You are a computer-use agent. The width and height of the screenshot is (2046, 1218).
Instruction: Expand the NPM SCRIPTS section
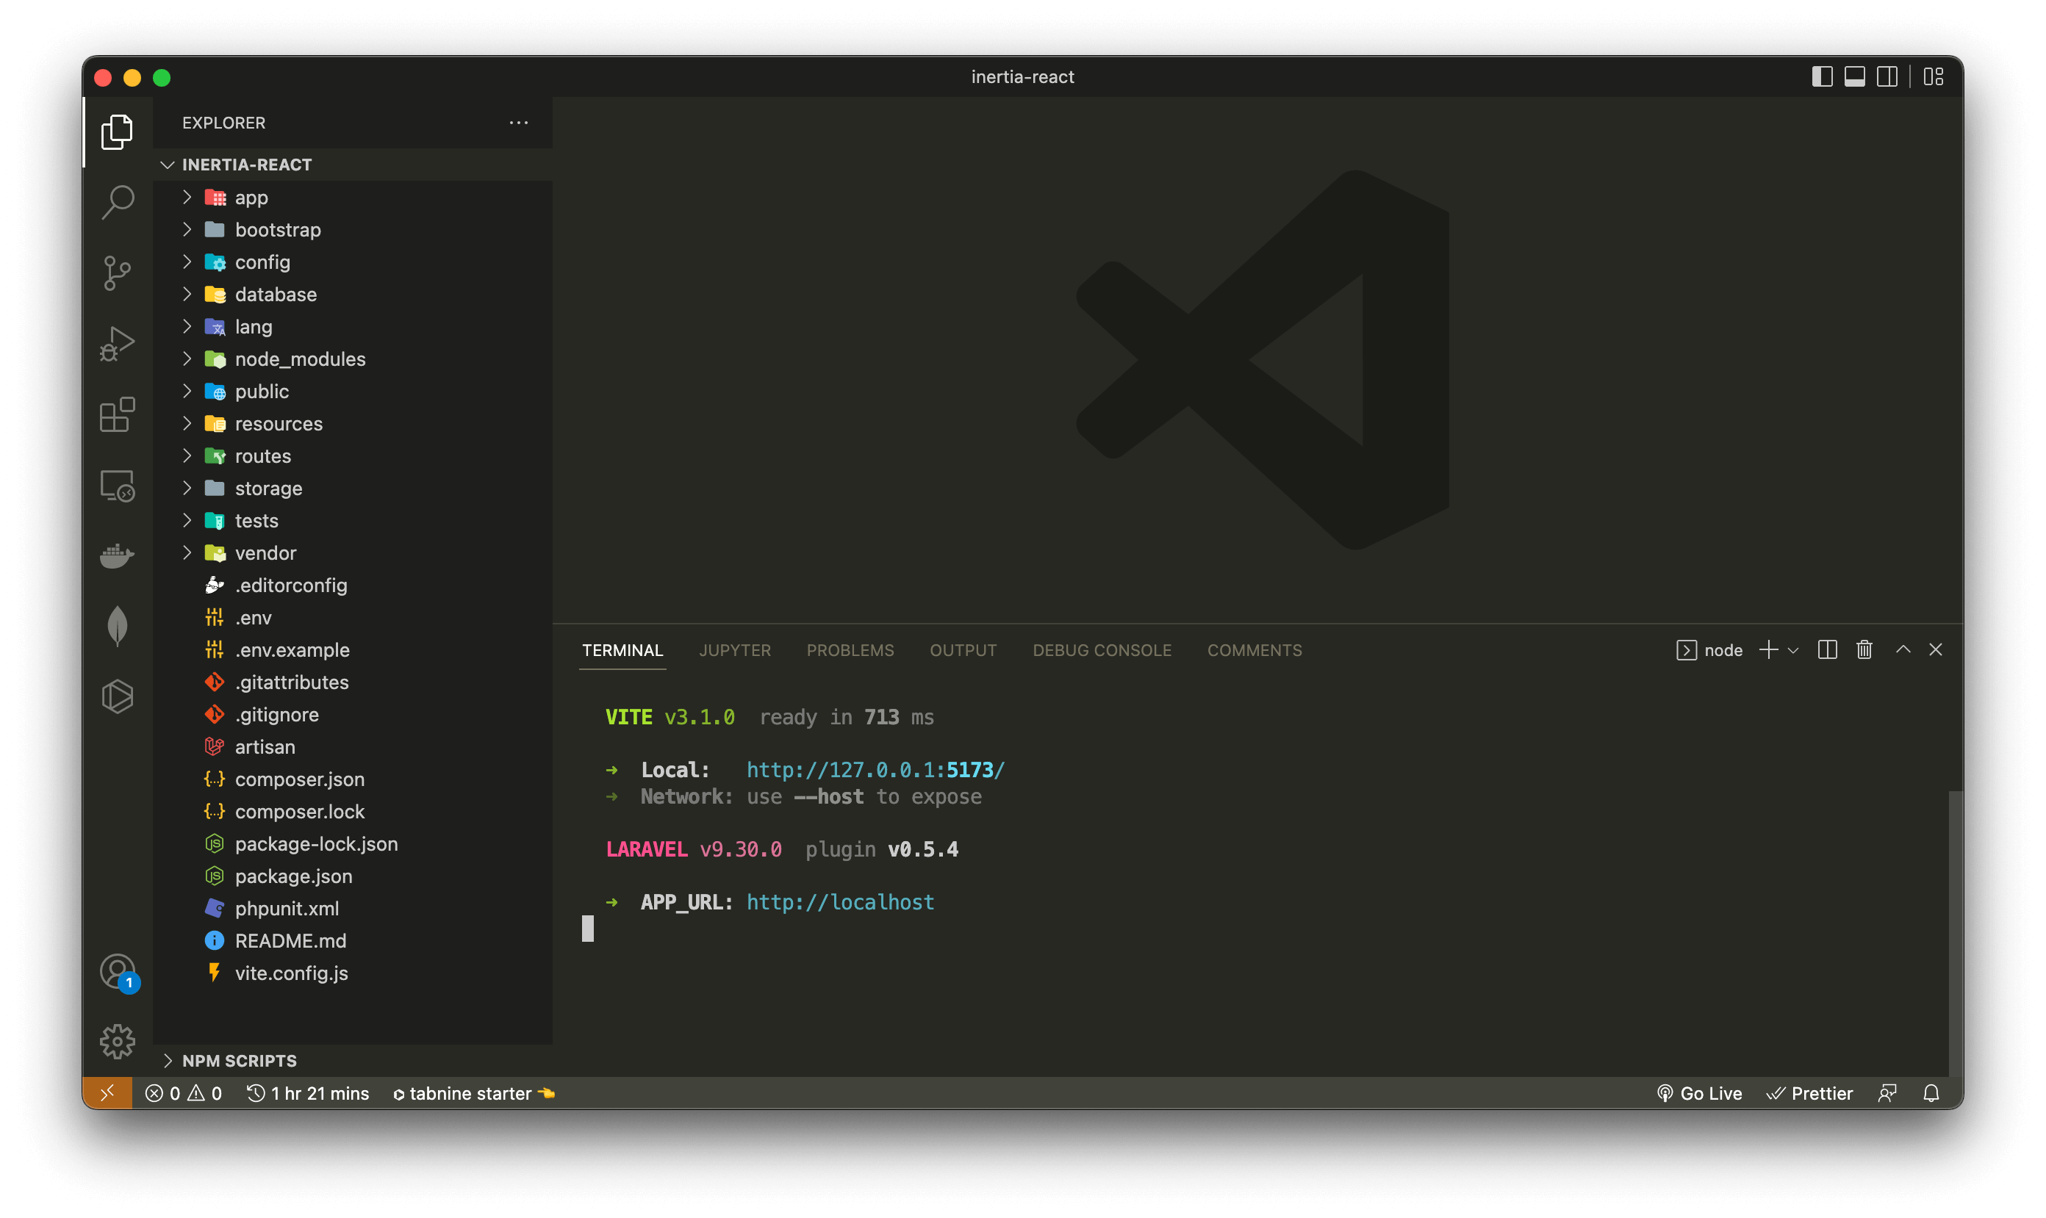(x=239, y=1060)
